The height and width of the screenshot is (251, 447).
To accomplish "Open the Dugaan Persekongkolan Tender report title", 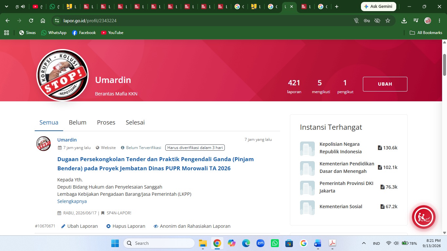I will 155,164.
